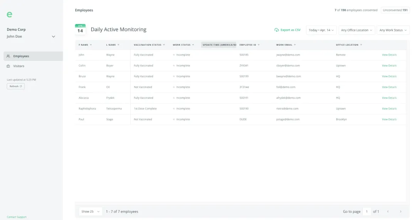Click Vaccination Status filter icon
This screenshot has height=220, width=420.
coord(164,45)
